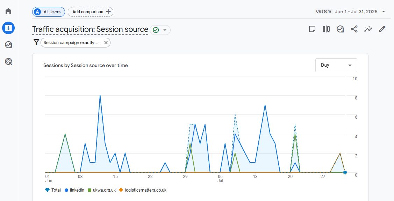Open the date range dropdown arrow
Image resolution: width=394 pixels, height=201 pixels.
[384, 12]
